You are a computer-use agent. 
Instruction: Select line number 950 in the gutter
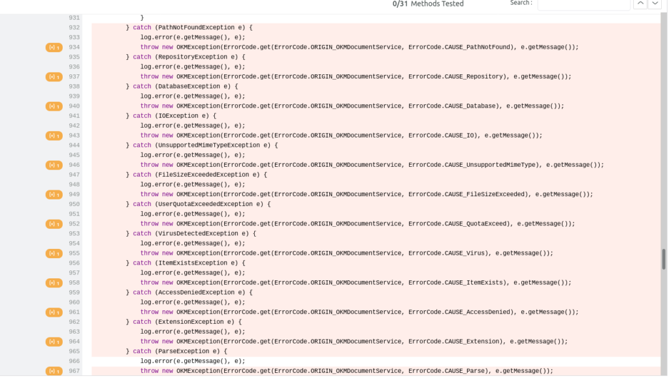[x=73, y=204]
